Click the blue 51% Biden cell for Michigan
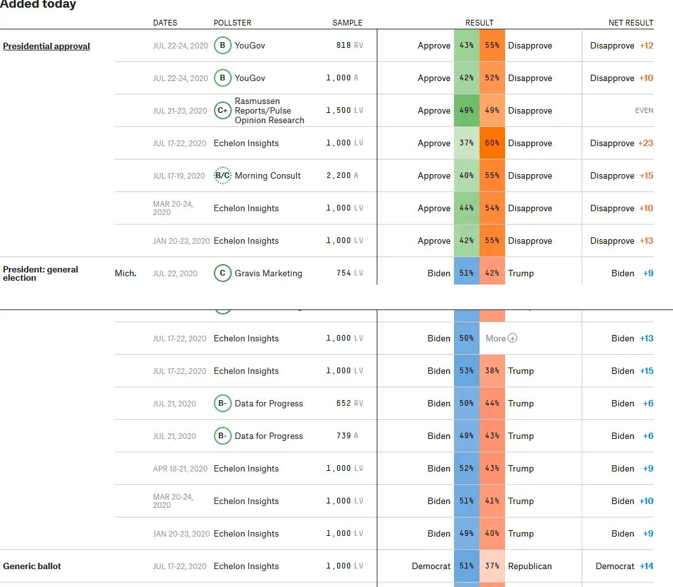The height and width of the screenshot is (587, 673). (x=466, y=274)
